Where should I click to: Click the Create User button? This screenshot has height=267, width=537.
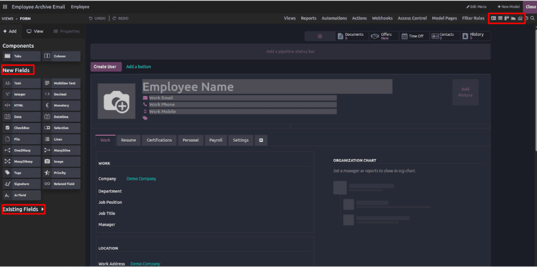[x=106, y=67]
